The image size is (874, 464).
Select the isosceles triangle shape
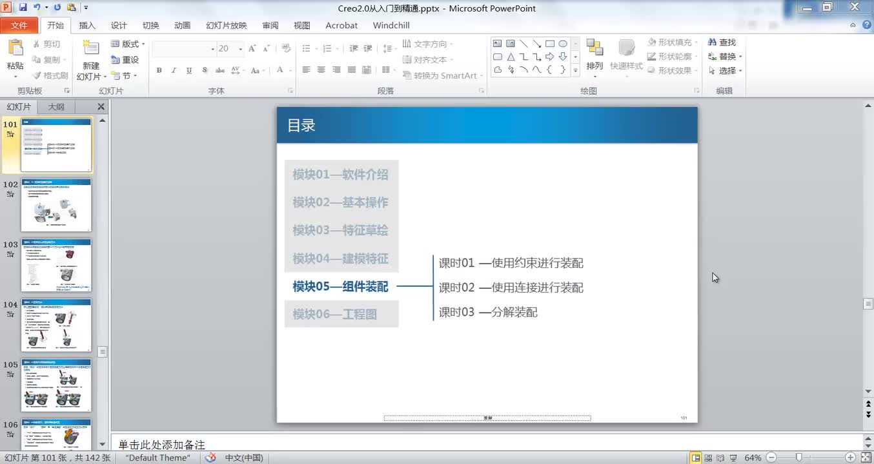click(x=511, y=57)
